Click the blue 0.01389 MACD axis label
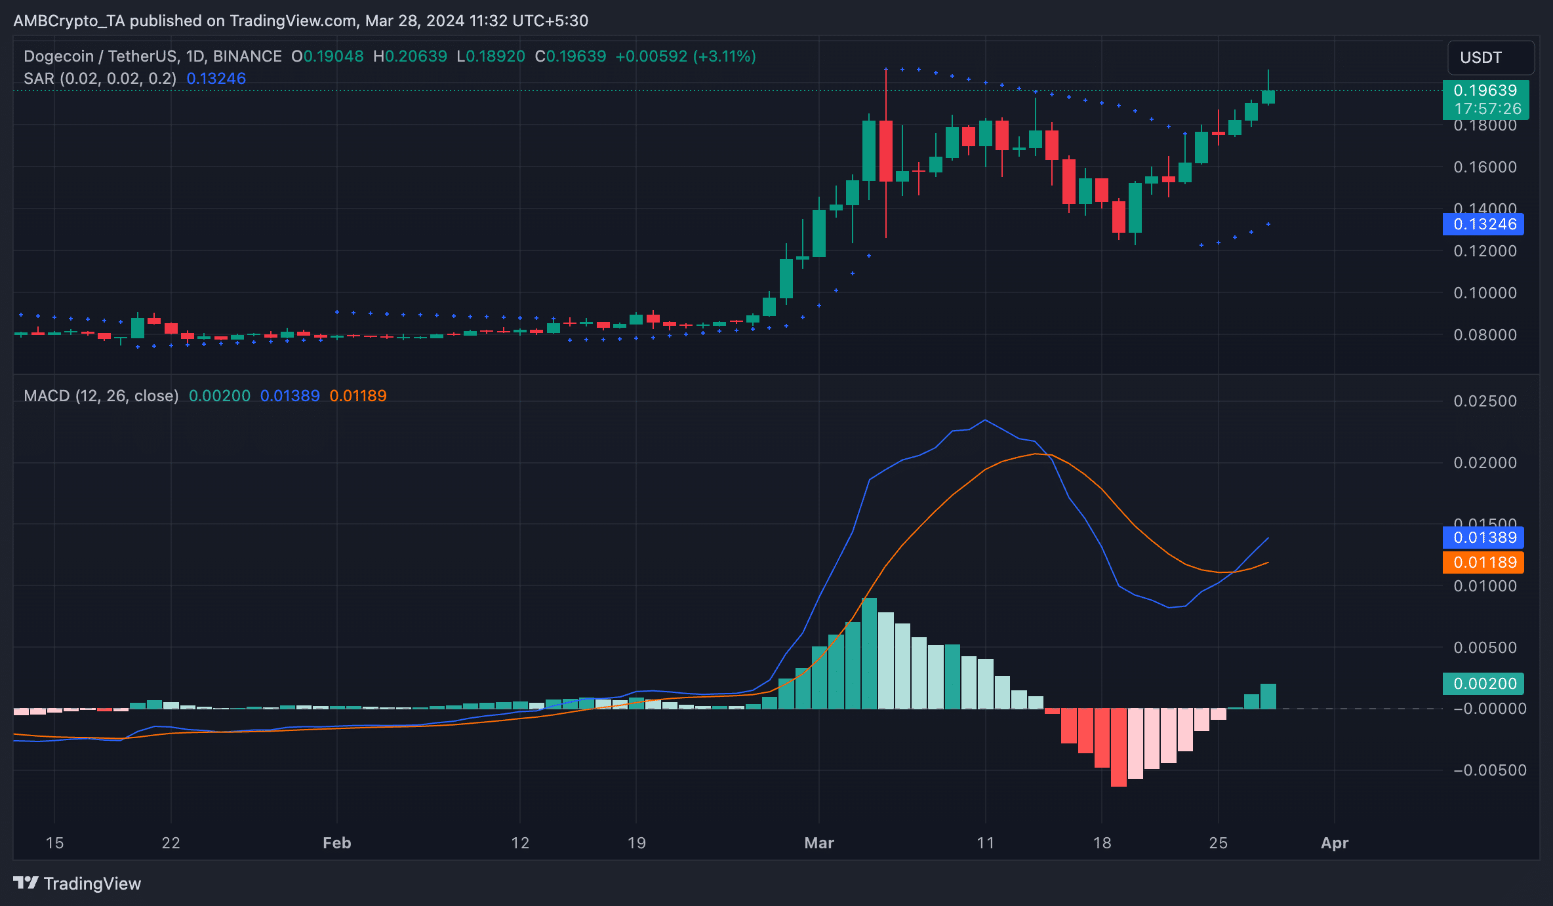 pos(1483,538)
